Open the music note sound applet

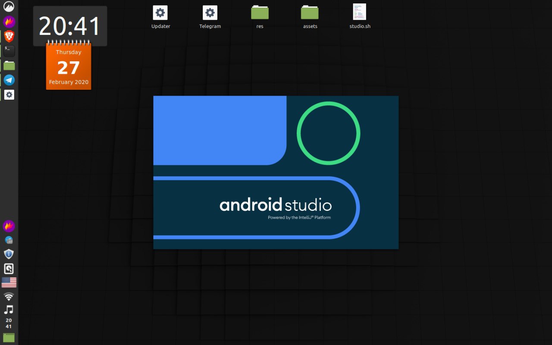tap(9, 310)
